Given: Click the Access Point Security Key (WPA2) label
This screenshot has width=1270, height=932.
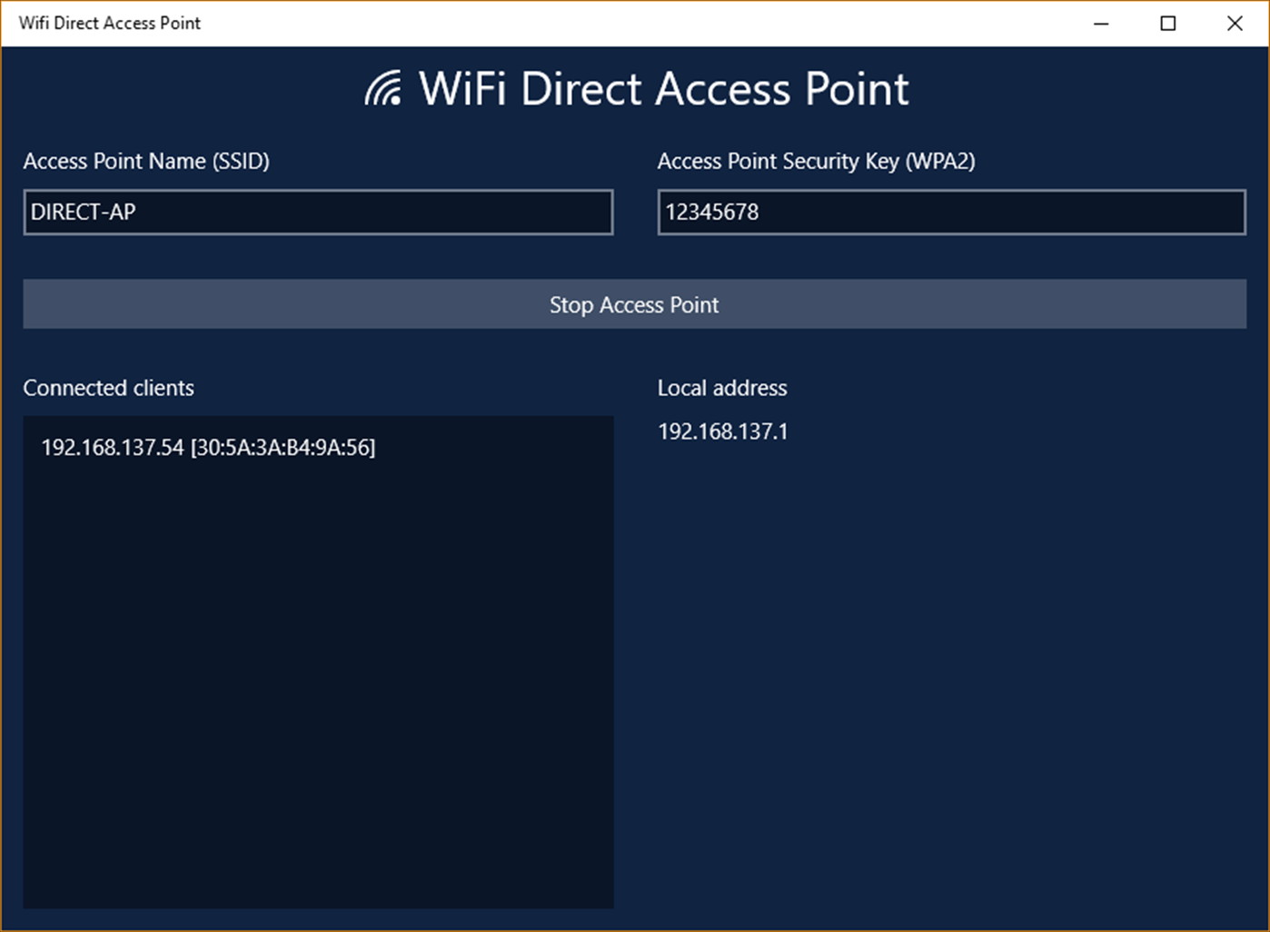Looking at the screenshot, I should [816, 161].
